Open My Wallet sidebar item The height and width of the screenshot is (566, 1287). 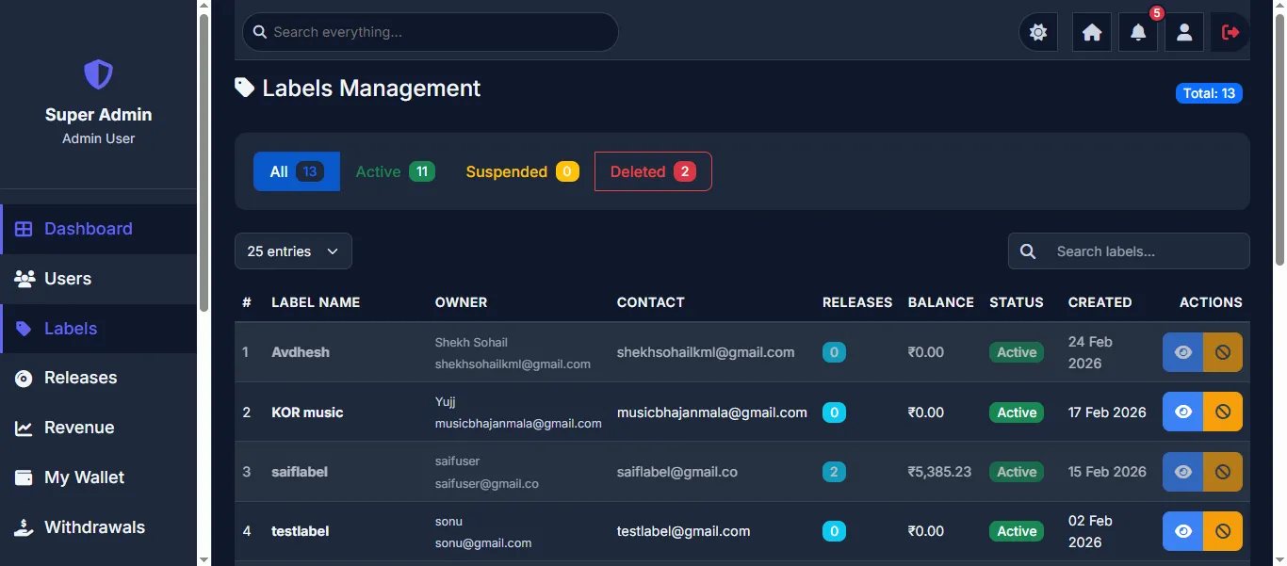98,477
